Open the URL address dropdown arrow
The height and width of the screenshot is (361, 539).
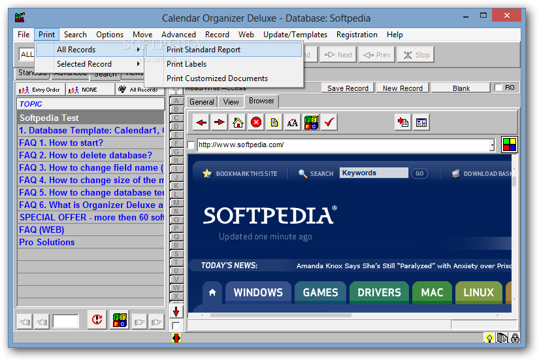[492, 145]
